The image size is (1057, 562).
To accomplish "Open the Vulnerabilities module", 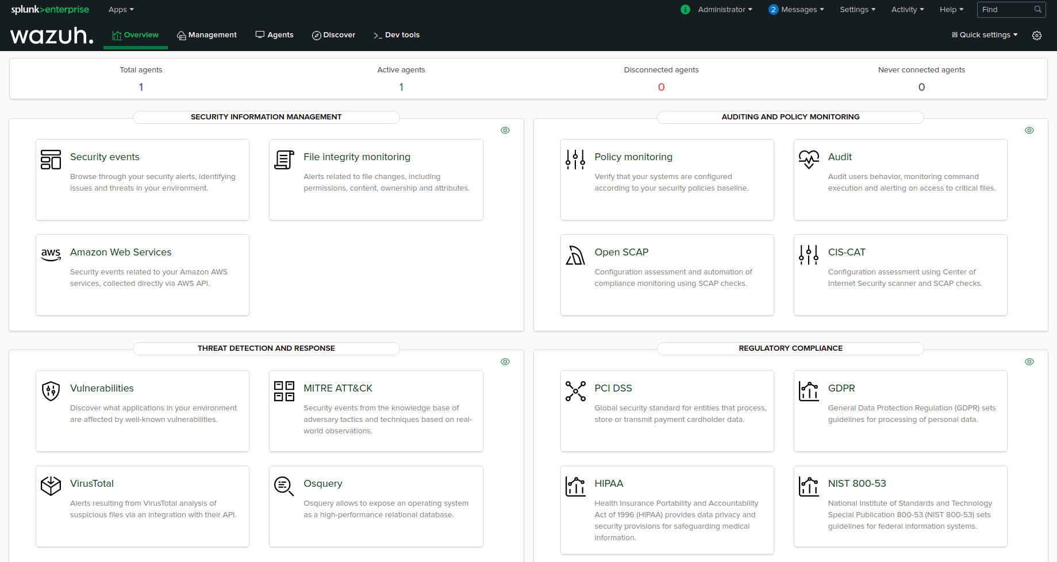I will 102,388.
